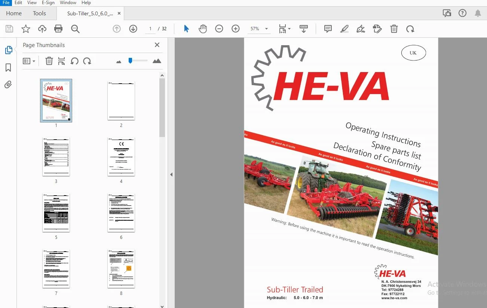This screenshot has height=308, width=487.
Task: Switch to the Home tab
Action: pyautogui.click(x=14, y=13)
